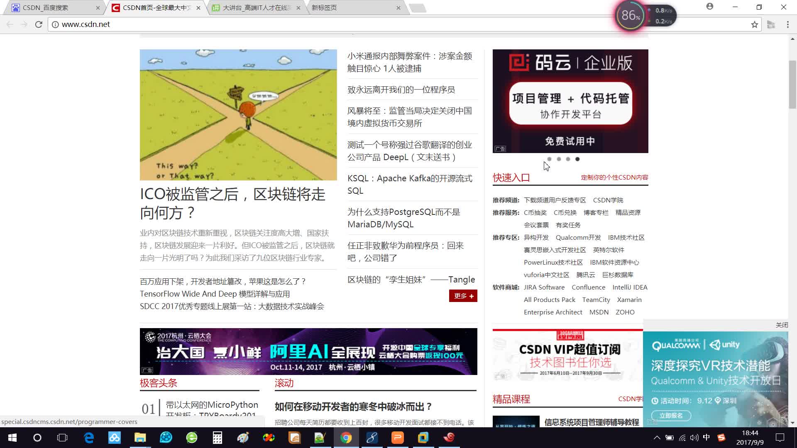The width and height of the screenshot is (797, 448).
Task: Open the orange P app on taskbar
Action: 397,438
